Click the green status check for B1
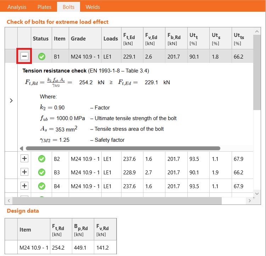Image resolution: width=266 pixels, height=256 pixels. point(42,56)
